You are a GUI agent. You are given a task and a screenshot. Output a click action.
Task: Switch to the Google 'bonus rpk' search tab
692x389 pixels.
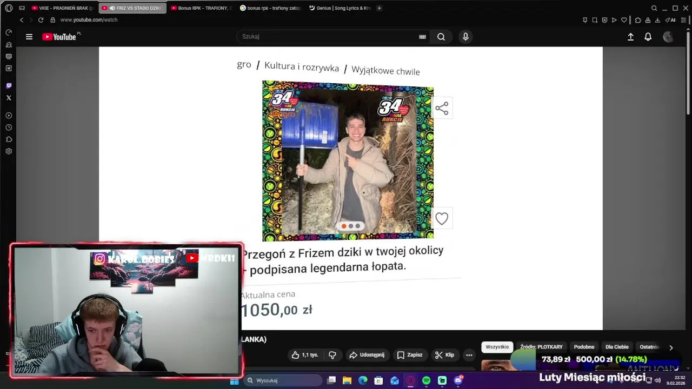270,8
